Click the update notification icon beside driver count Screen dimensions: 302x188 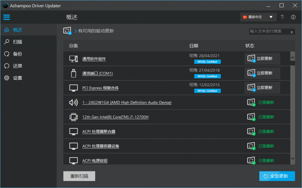pos(67,30)
